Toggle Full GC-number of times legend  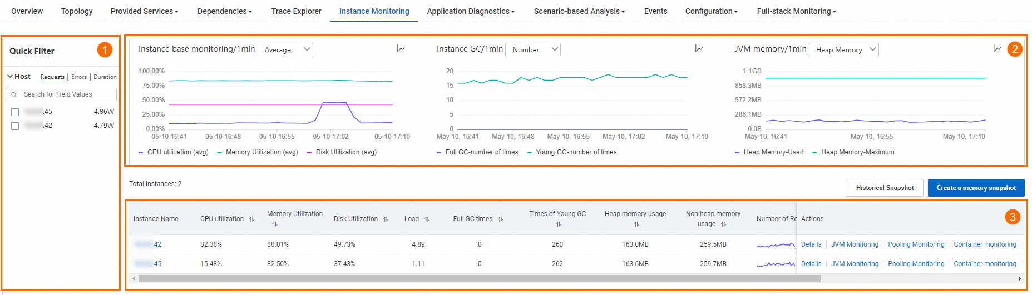pyautogui.click(x=477, y=152)
